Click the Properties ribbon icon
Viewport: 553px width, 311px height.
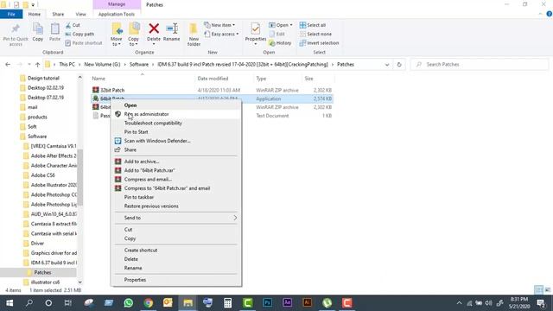click(256, 35)
